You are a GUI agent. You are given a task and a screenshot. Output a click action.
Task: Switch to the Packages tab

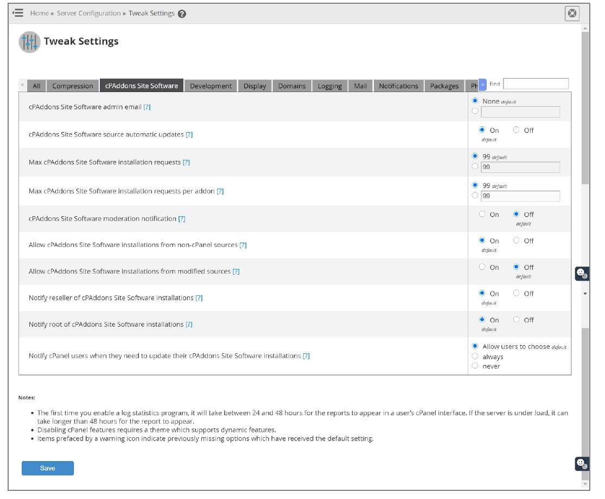click(444, 86)
